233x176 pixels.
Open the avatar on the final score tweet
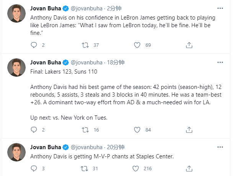(16, 67)
